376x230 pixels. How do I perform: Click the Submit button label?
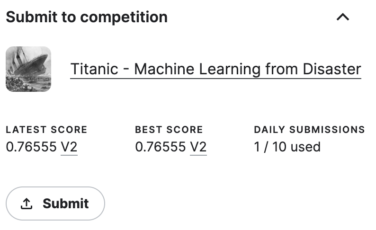(x=66, y=203)
